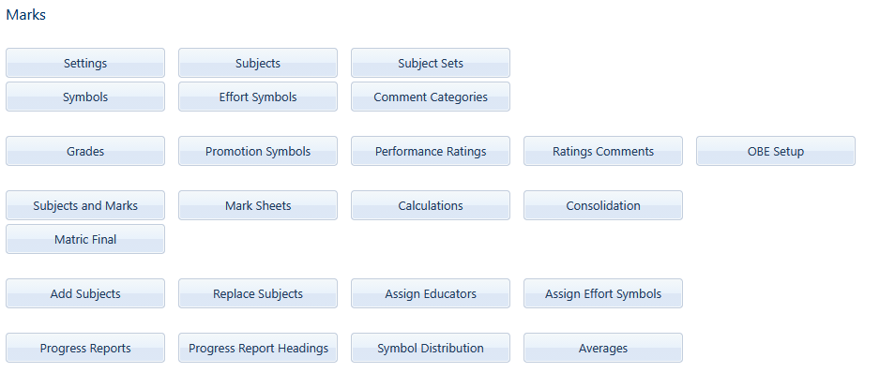Open Performance Ratings

[431, 151]
